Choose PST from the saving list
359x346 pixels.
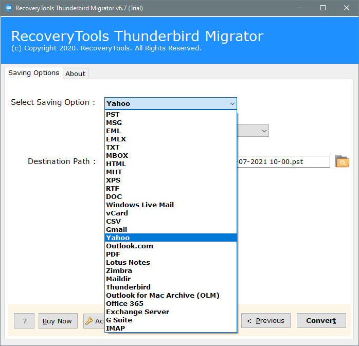click(171, 115)
